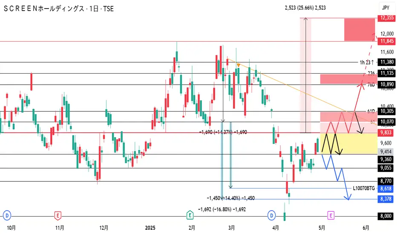
Task: Click the 10,890 price label
Action: tap(387, 85)
